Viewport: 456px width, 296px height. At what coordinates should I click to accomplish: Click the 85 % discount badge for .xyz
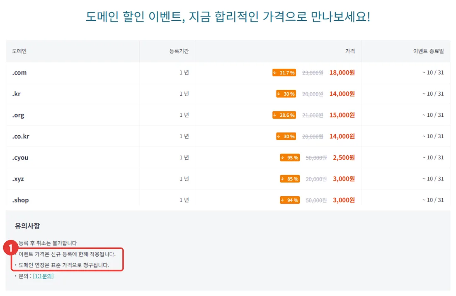coord(290,179)
